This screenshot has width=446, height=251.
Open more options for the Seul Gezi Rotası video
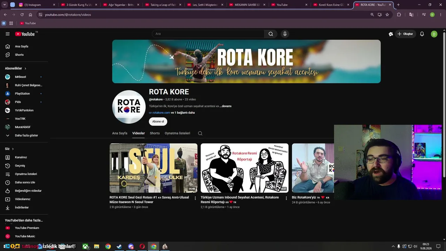[x=195, y=198]
